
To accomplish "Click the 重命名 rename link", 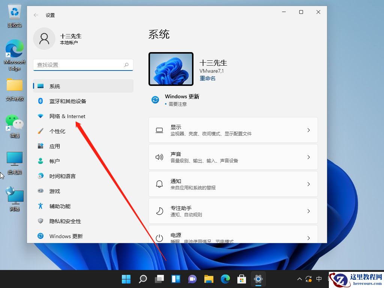I will (207, 78).
